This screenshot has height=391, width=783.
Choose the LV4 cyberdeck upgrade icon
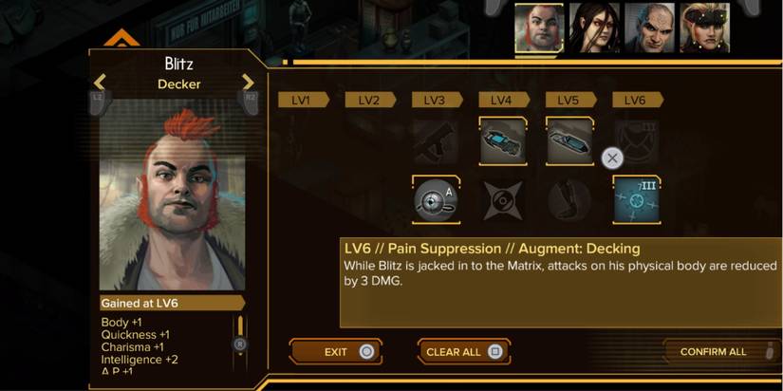tap(503, 141)
